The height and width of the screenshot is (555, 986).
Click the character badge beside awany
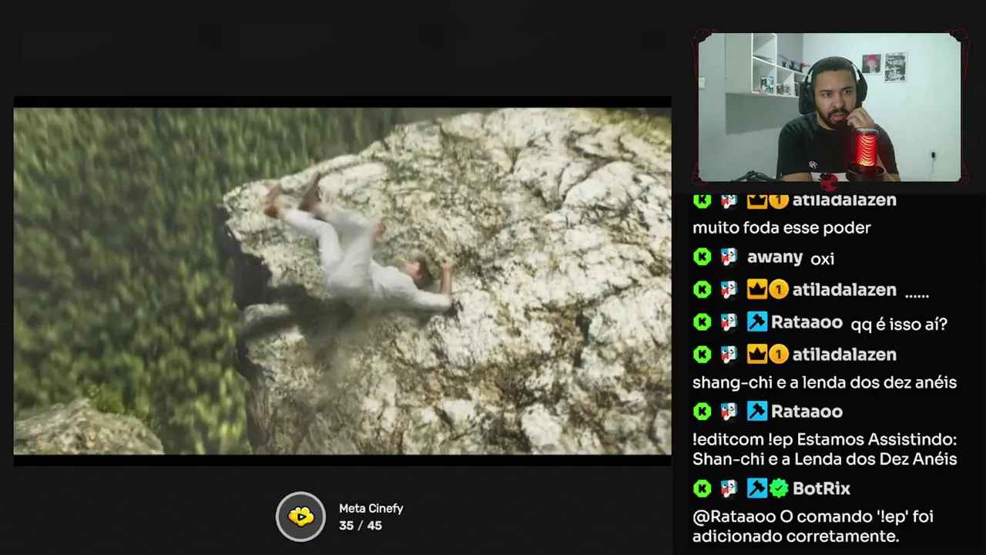(x=729, y=257)
